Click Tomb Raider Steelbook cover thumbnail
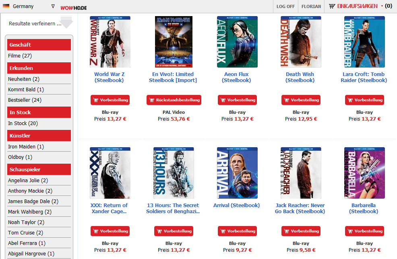Screen dimensions: 397x259 coord(365,42)
